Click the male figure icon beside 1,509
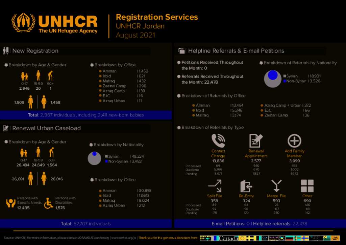This screenshot has height=245, width=346. pyautogui.click(x=31, y=102)
